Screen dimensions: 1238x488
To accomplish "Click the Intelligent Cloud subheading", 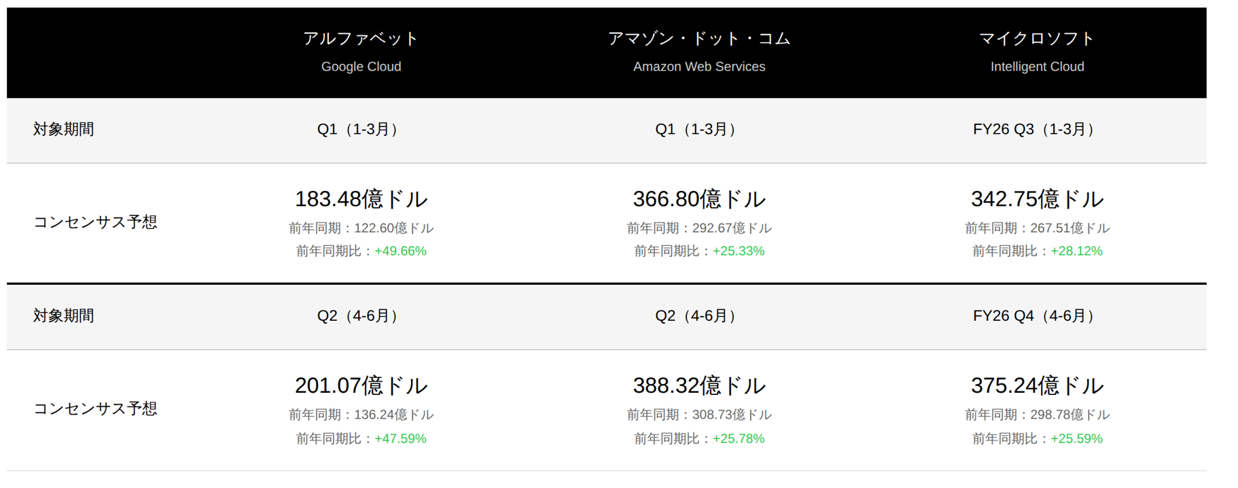I will [1037, 67].
